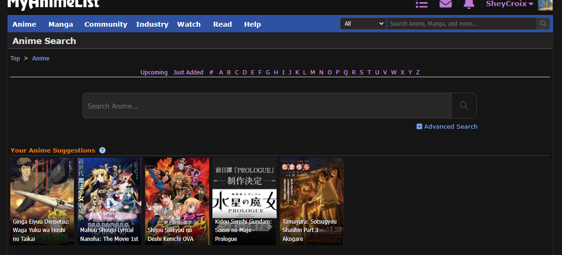Open the Read menu
This screenshot has height=255, width=562.
click(222, 24)
